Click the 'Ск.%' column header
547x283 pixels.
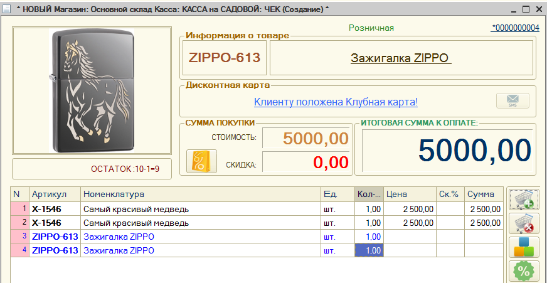tap(450, 195)
